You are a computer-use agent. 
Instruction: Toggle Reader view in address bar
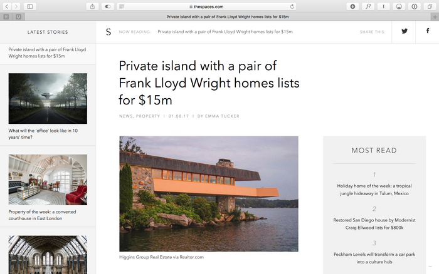coord(122,6)
